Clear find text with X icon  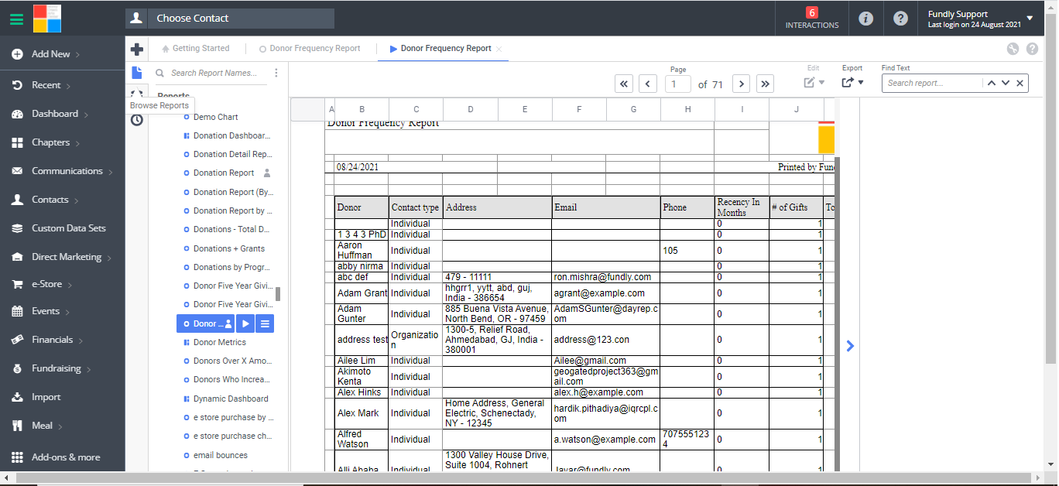click(1020, 83)
